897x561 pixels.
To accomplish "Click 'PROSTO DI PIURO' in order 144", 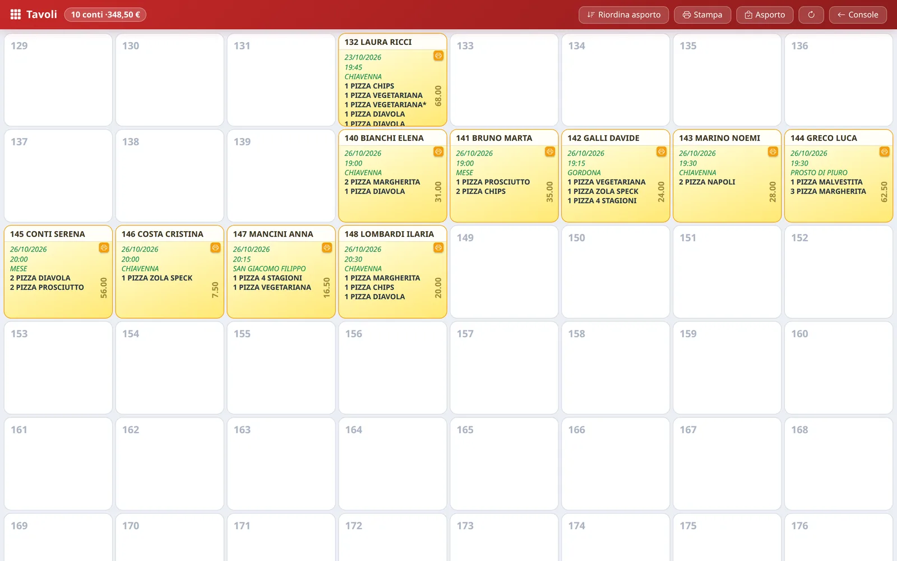I will (x=819, y=173).
